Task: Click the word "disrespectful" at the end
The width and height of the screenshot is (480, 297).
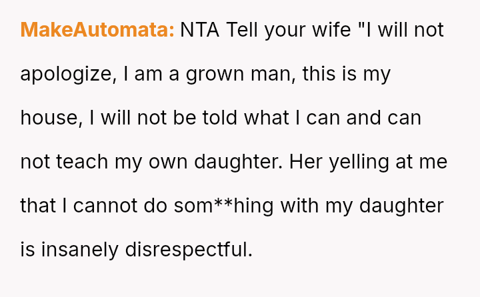Action: [x=189, y=250]
